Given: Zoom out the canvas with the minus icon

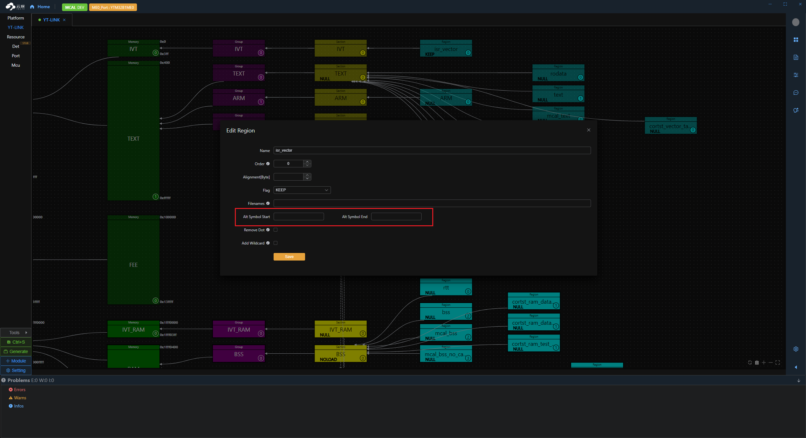Looking at the screenshot, I should [x=771, y=362].
